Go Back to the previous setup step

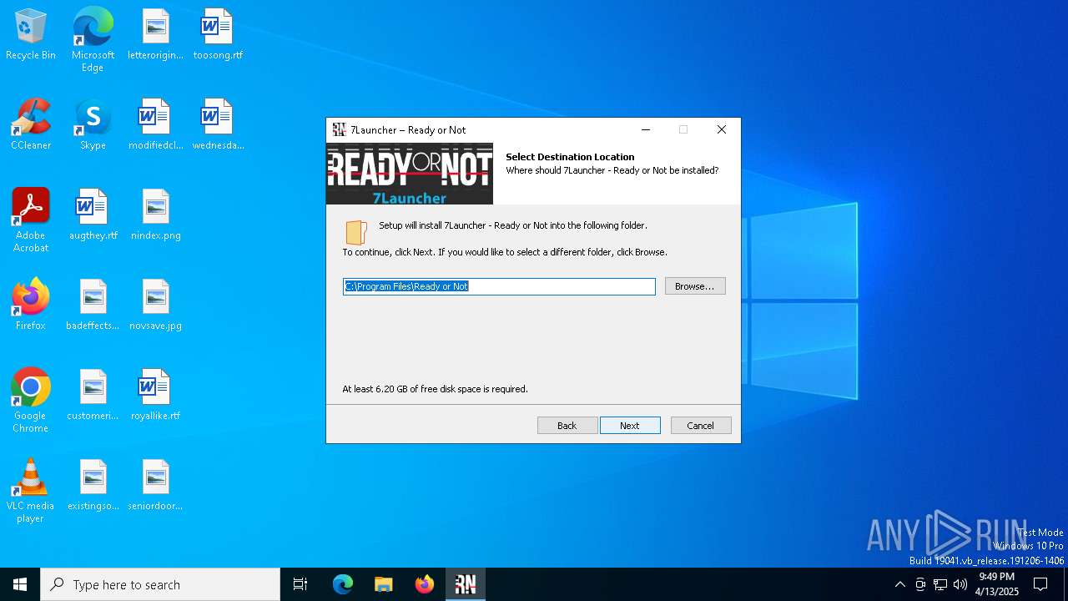click(x=567, y=426)
